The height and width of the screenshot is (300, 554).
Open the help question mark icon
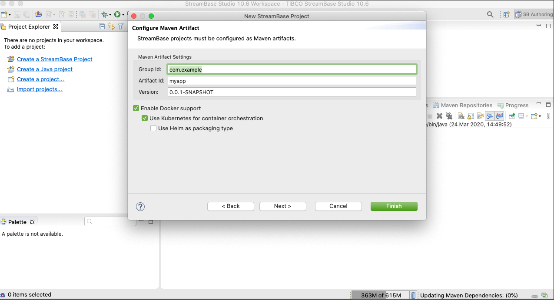pyautogui.click(x=140, y=207)
